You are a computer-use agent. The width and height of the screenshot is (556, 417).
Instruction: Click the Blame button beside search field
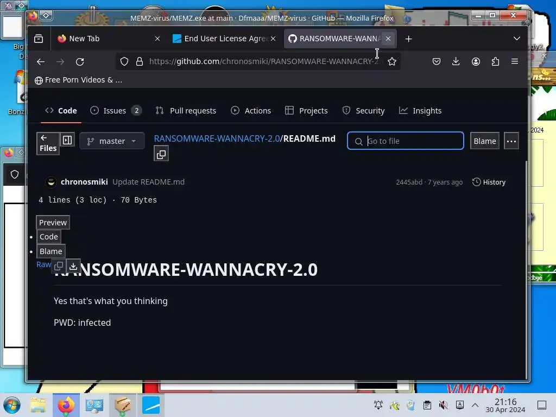coord(485,141)
